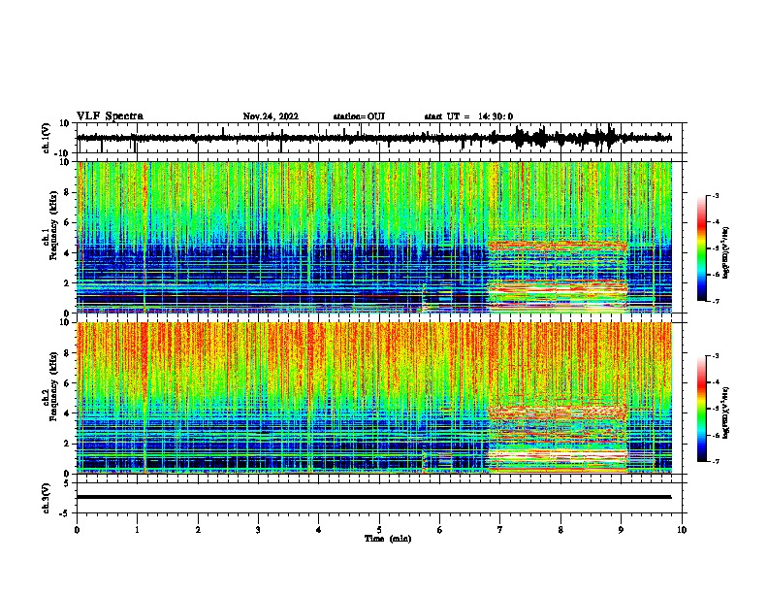
Task: Select the "start UT = 14:30: 0" text
Action: tap(468, 116)
